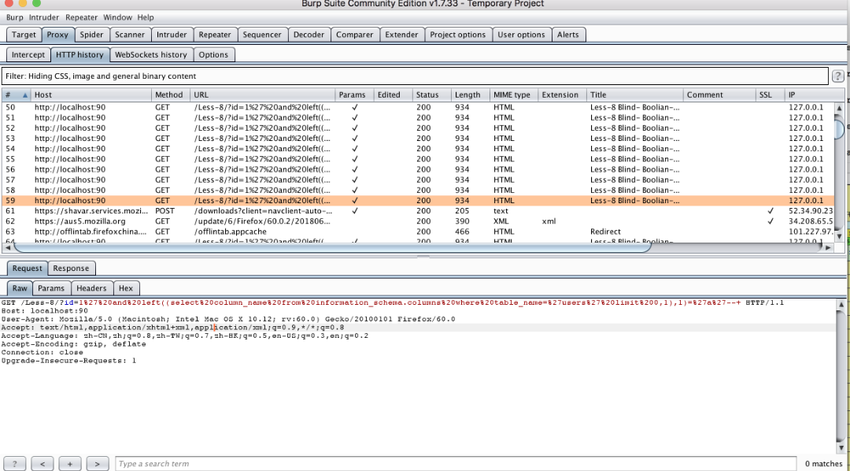Select the highlighted row number 59
The height and width of the screenshot is (471, 850).
418,201
